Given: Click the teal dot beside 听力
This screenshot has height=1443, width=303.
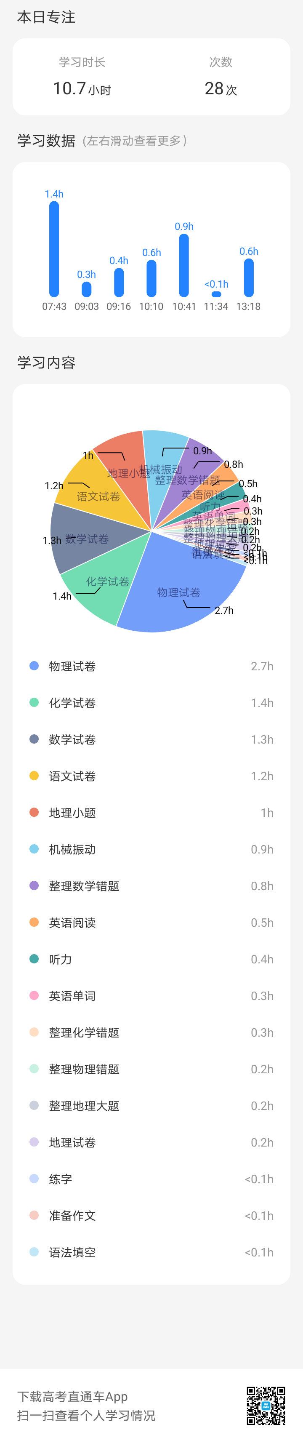Looking at the screenshot, I should [x=34, y=959].
